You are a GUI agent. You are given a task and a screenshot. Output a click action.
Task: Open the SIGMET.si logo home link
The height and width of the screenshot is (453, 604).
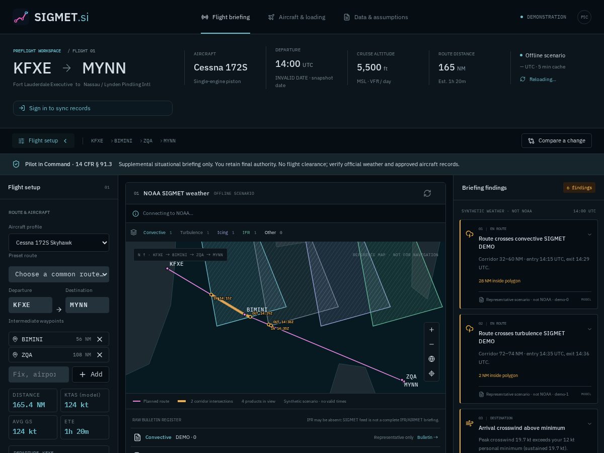50,17
